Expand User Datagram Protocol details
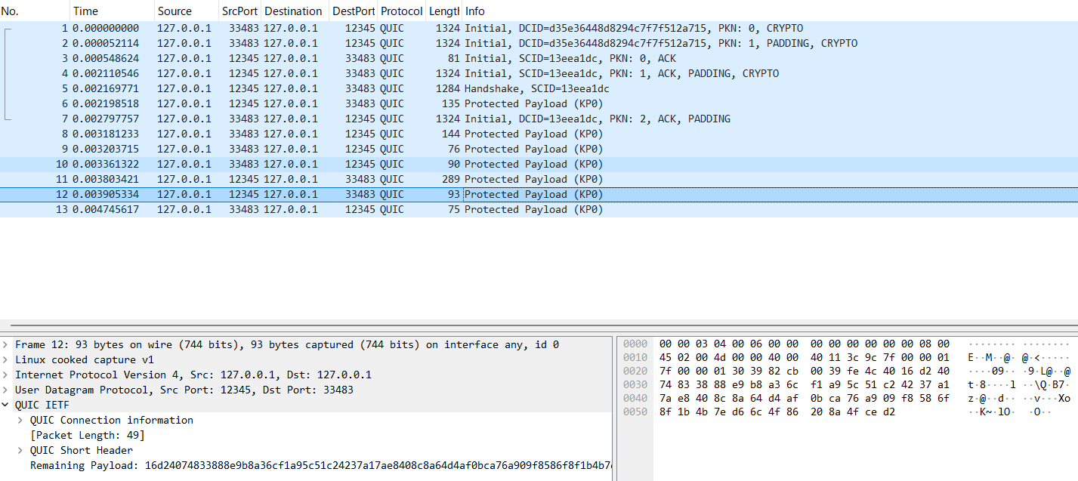The width and height of the screenshot is (1078, 481). [6, 390]
